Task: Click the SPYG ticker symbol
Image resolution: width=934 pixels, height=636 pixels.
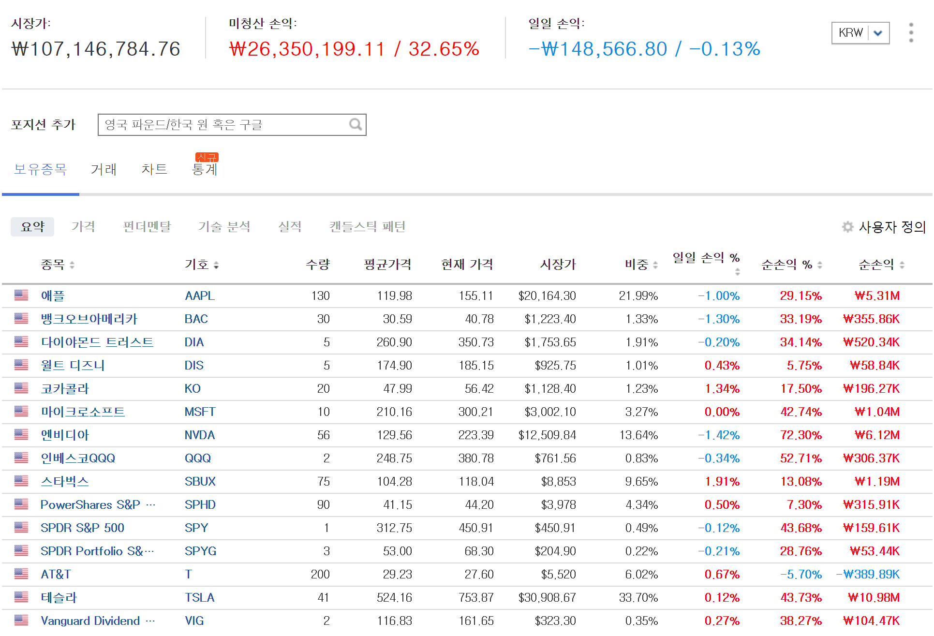Action: pyautogui.click(x=200, y=551)
